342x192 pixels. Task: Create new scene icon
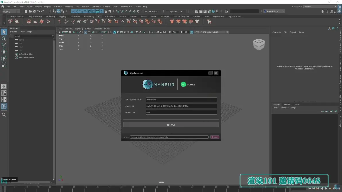26,11
